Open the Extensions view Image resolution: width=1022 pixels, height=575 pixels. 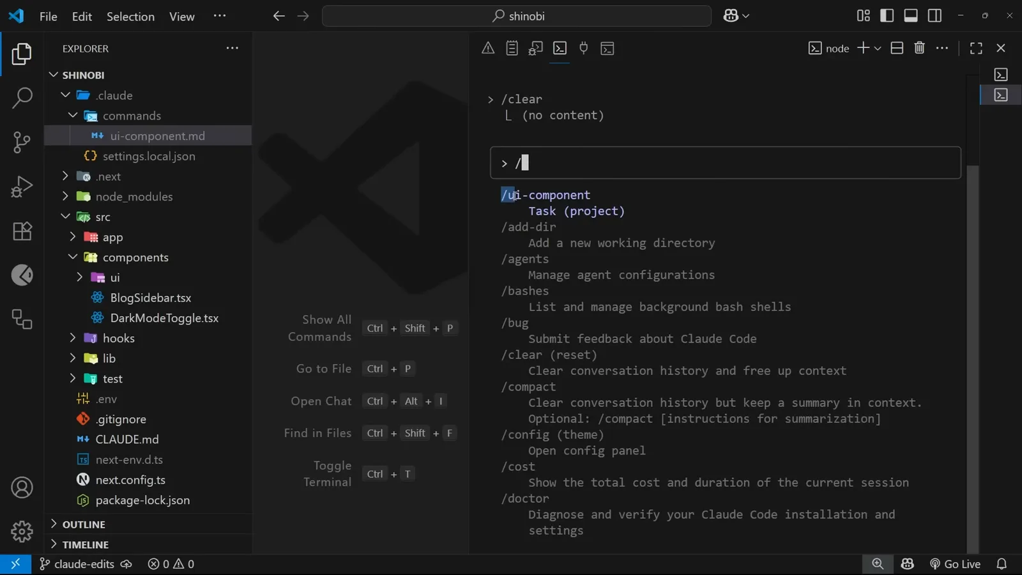22,231
